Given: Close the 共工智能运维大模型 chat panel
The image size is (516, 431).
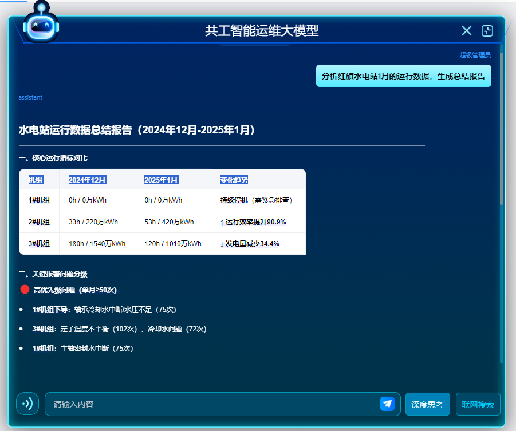Looking at the screenshot, I should (x=467, y=31).
